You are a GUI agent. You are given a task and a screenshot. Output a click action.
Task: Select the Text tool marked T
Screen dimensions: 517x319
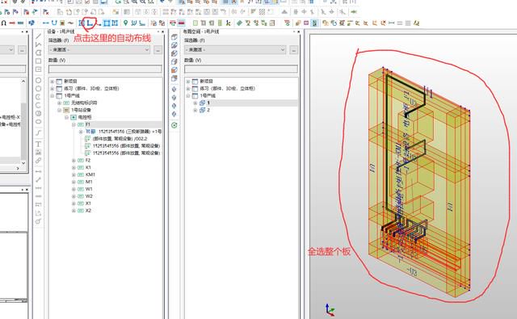click(x=38, y=144)
